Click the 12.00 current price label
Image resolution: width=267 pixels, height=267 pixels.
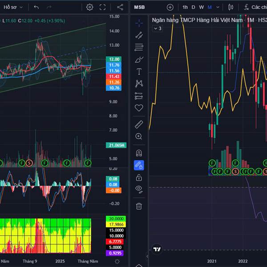point(114,59)
